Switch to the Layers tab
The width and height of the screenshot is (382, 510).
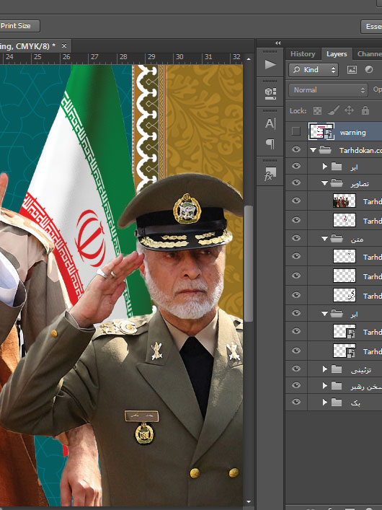point(337,54)
